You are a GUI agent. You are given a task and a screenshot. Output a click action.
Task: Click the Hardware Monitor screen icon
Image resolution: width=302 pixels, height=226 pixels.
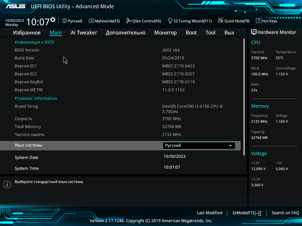coord(254,32)
